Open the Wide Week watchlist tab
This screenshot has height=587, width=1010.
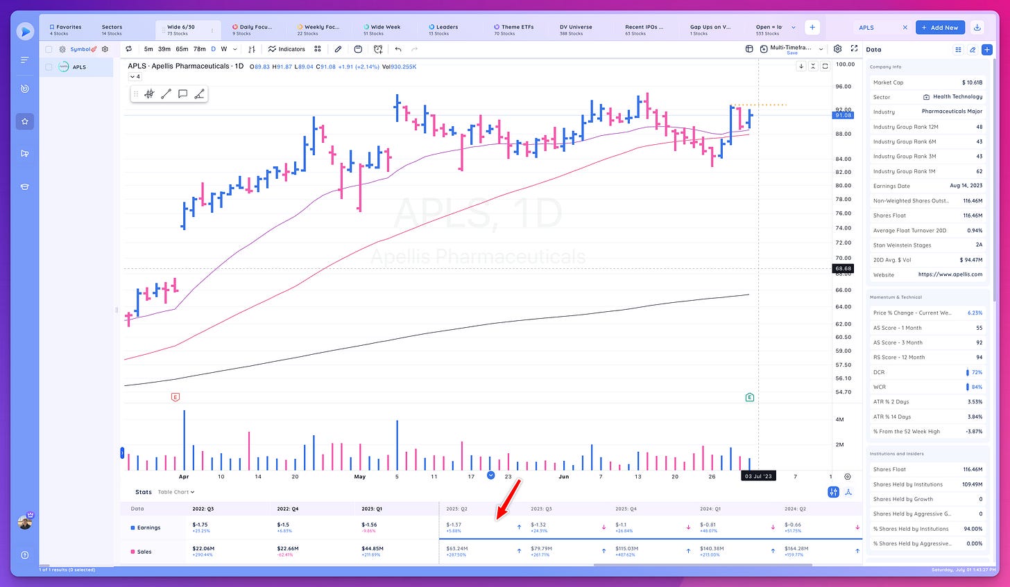click(382, 30)
